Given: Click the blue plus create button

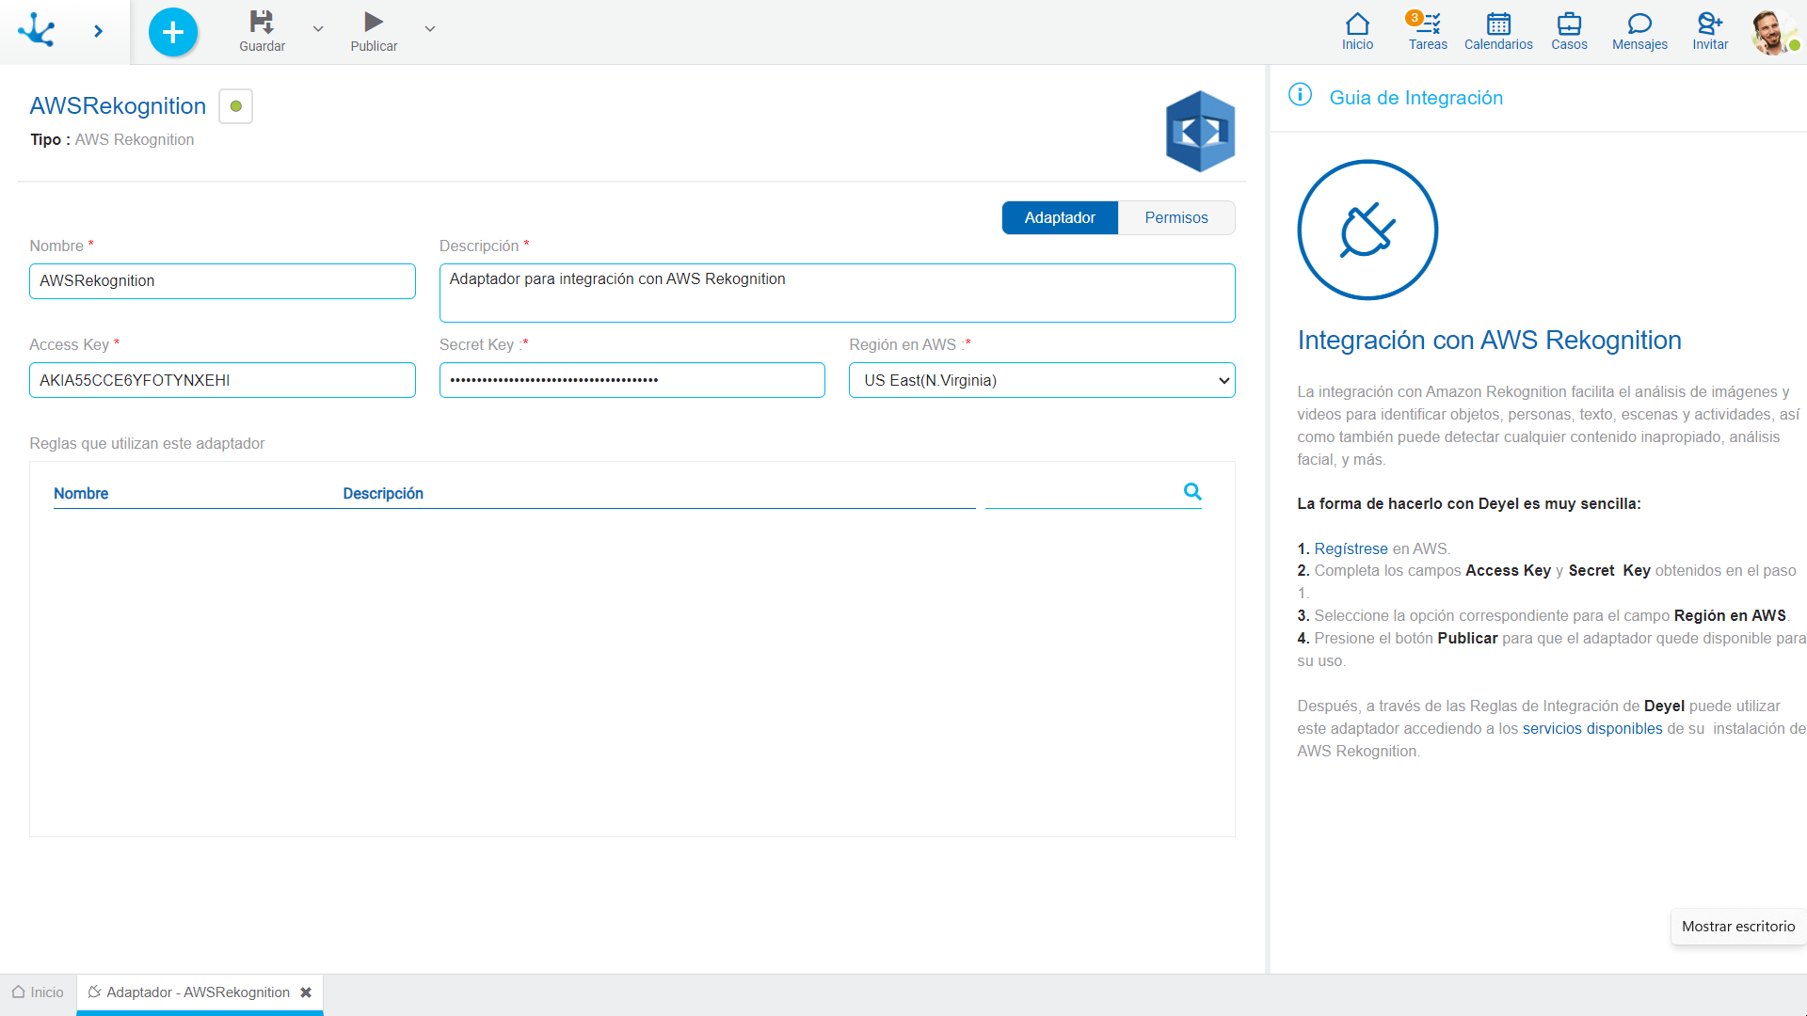Looking at the screenshot, I should point(173,32).
